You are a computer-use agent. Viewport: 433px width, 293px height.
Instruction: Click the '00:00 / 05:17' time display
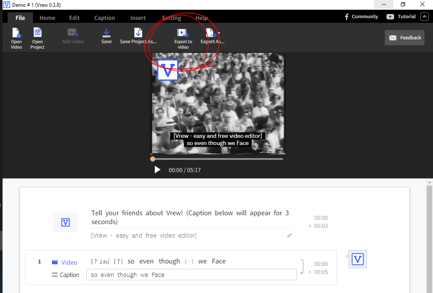185,170
